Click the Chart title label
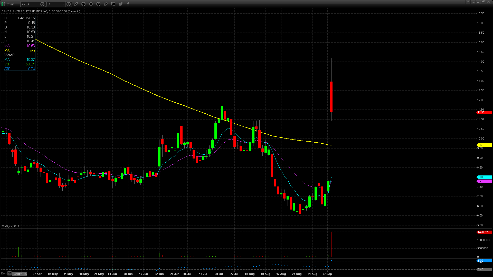Screen dimensions: 493x277 pos(11,4)
